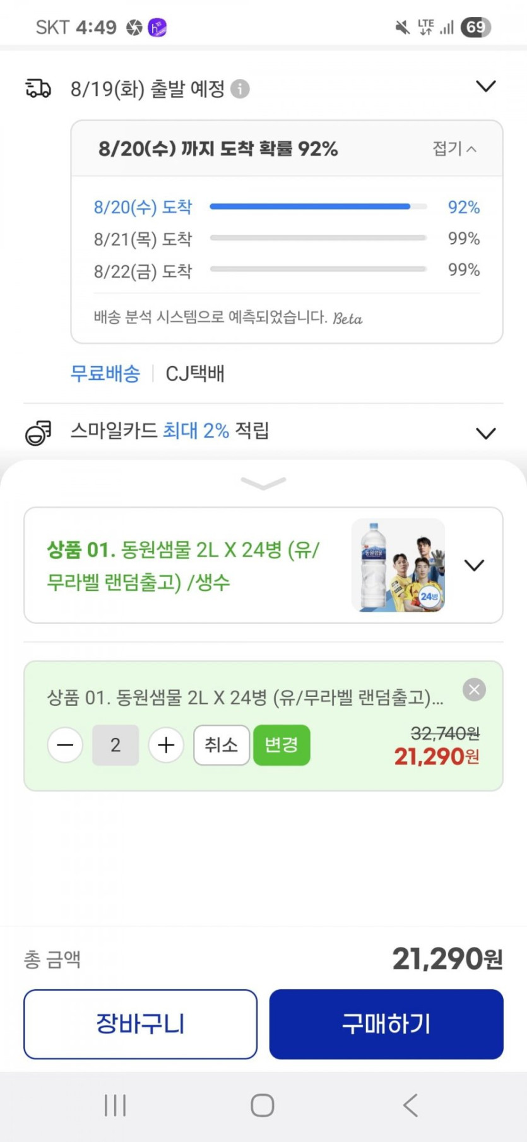Tap Android back navigation icon
Screen dimensions: 527x1142
click(x=410, y=1105)
